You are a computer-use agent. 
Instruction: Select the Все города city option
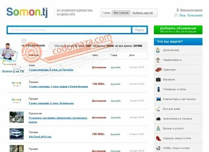coord(121,13)
